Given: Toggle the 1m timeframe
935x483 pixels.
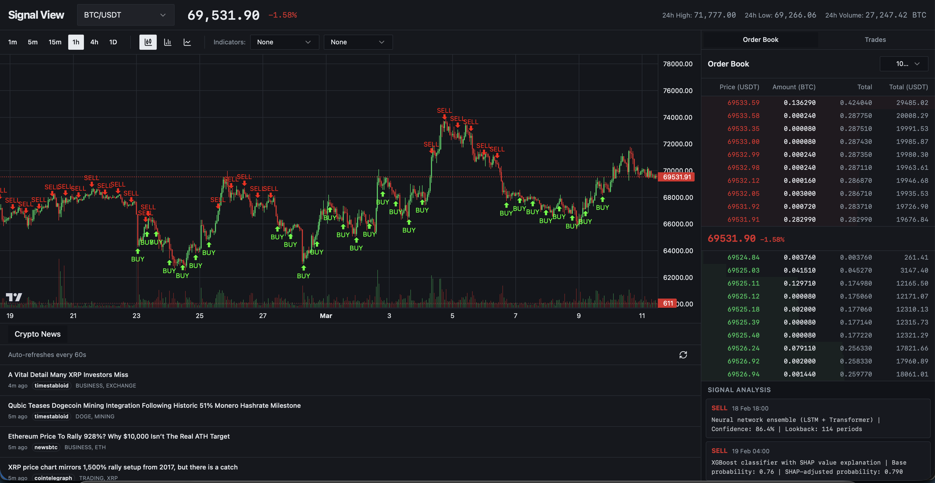Looking at the screenshot, I should click(x=13, y=42).
